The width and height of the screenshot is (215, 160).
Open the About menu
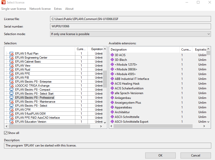point(69,9)
